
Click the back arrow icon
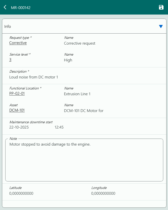coord(5,8)
